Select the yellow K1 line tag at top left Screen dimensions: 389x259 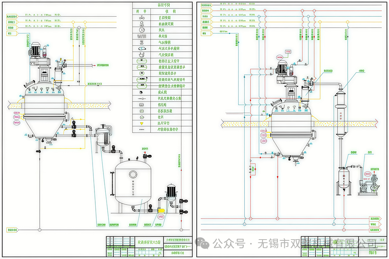pyautogui.click(x=9, y=34)
